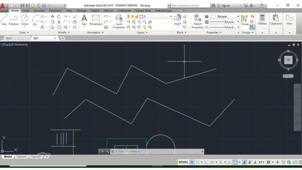This screenshot has height=170, width=302.
Task: Click the Stretch tool icon
Action: (x=52, y=27)
